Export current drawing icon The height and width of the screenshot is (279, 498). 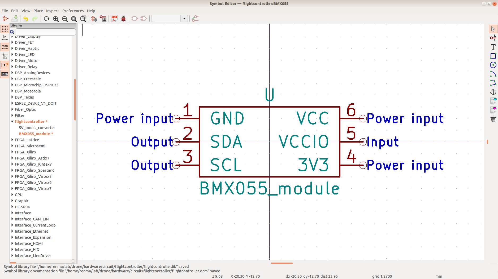click(493, 110)
